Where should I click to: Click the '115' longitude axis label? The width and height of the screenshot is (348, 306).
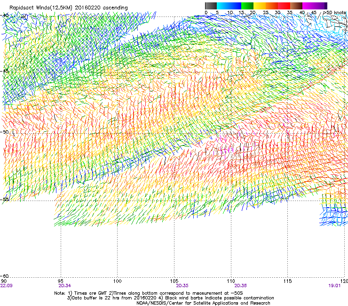coord(288,281)
